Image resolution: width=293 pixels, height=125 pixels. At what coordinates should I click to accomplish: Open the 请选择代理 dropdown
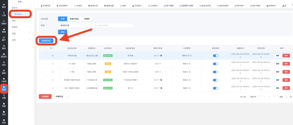click(77, 25)
